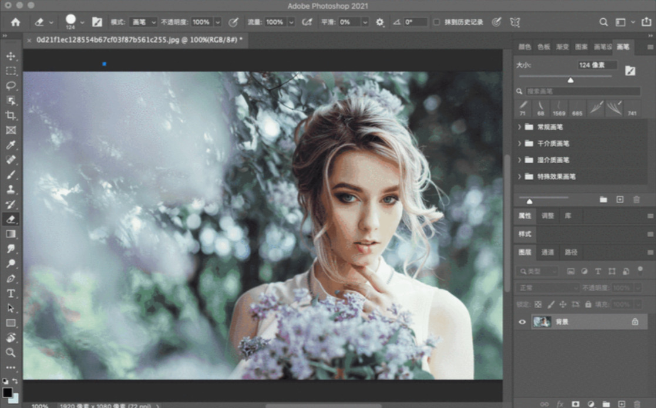The image size is (656, 408).
Task: Hide the 背景 layer with eye icon
Action: pyautogui.click(x=522, y=322)
